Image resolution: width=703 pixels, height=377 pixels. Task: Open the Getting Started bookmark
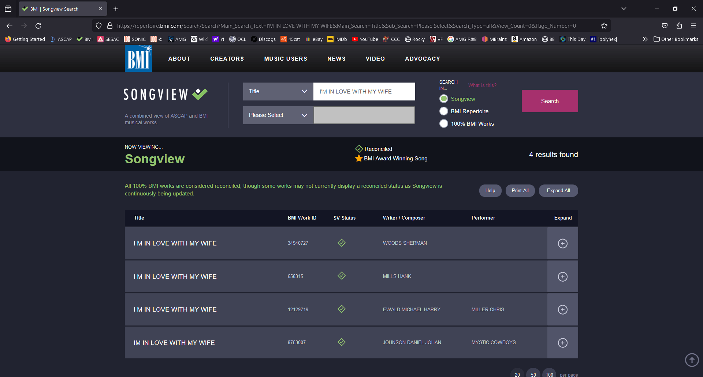[25, 39]
